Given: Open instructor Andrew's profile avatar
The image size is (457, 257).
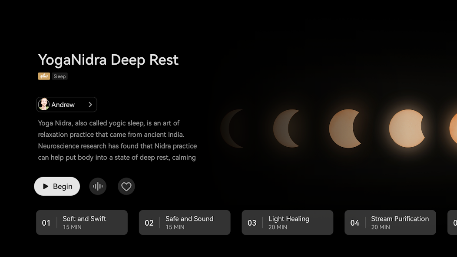Looking at the screenshot, I should 44,104.
